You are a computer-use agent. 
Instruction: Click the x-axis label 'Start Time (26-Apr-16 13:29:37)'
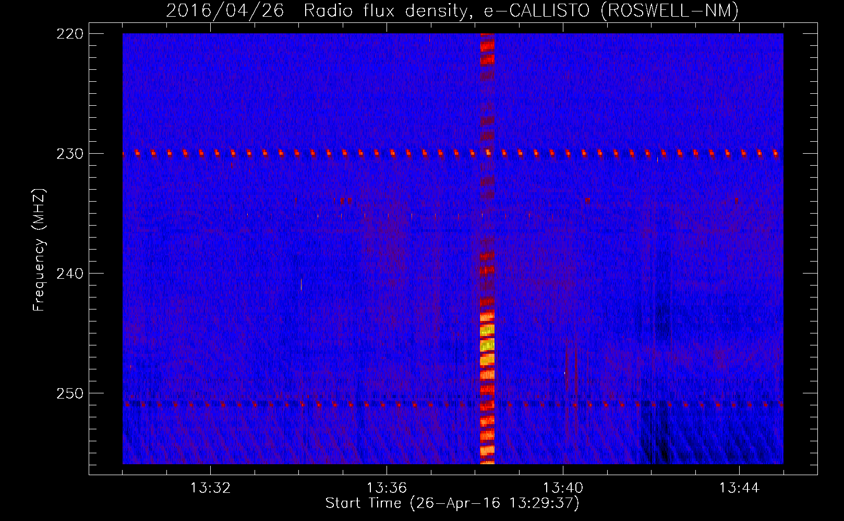coord(452,503)
